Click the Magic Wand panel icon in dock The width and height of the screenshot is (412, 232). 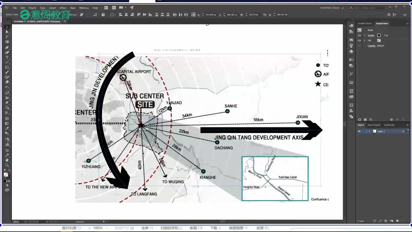(351, 74)
